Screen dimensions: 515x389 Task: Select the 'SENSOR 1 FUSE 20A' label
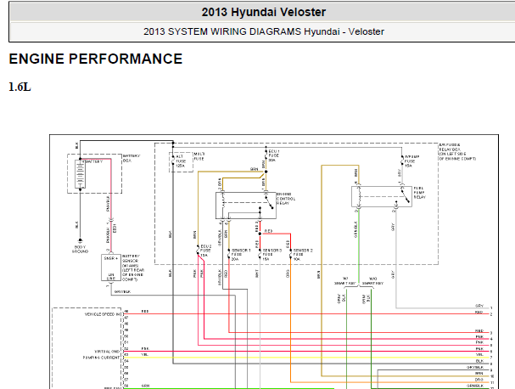pyautogui.click(x=241, y=255)
